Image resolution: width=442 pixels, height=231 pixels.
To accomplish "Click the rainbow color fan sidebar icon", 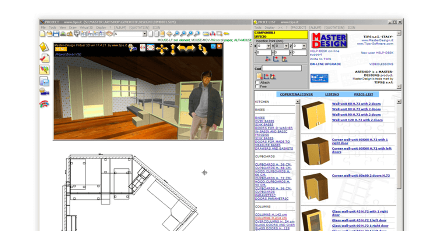I will coord(44,103).
